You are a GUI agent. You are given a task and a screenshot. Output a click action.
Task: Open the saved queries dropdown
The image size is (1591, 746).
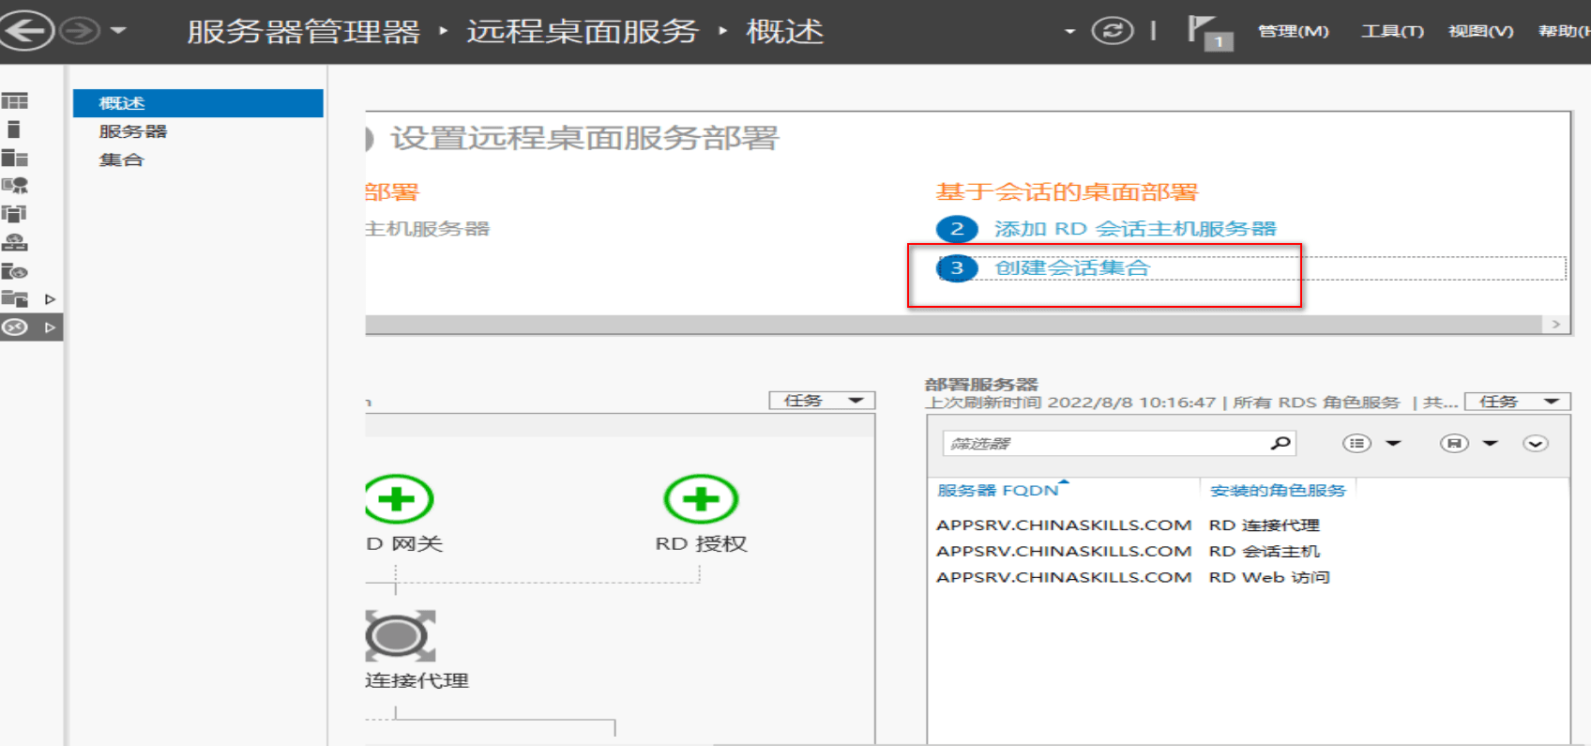tap(1468, 443)
